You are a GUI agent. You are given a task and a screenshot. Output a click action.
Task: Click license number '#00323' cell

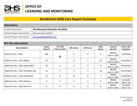click(113, 54)
